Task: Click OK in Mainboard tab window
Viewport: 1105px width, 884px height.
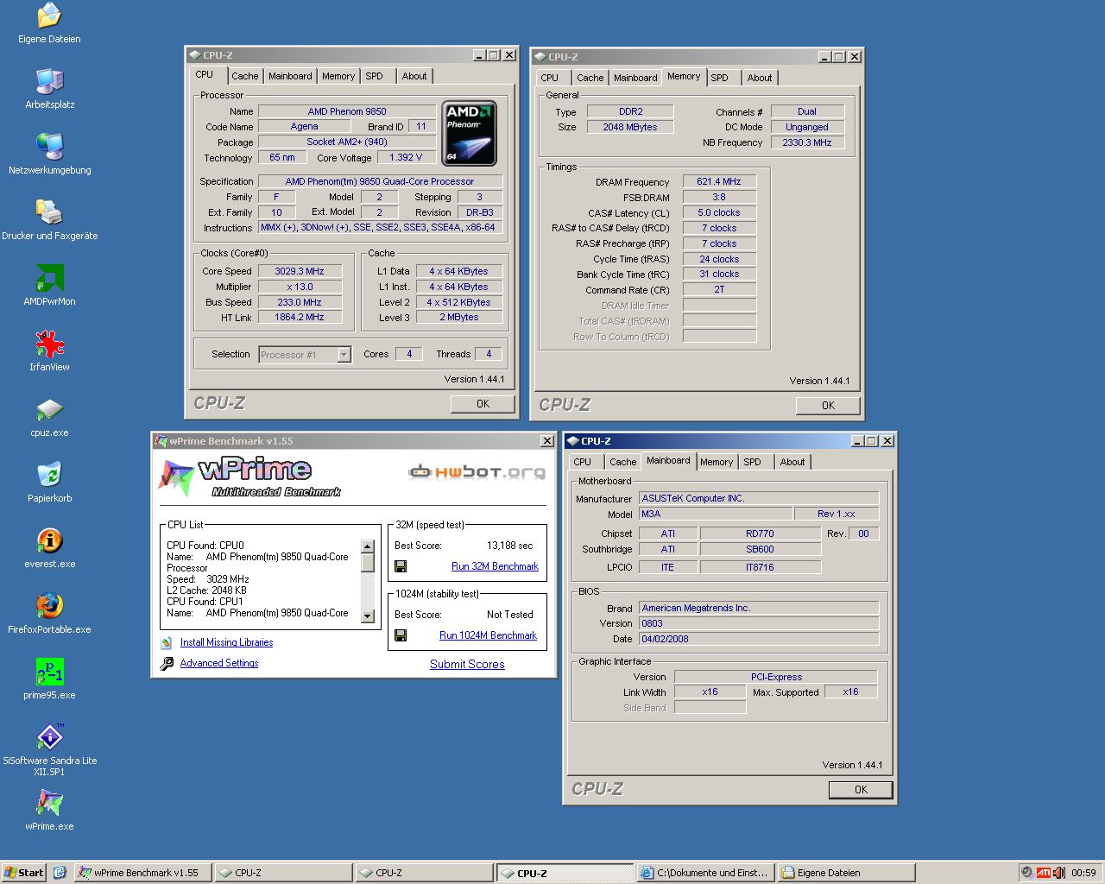Action: pos(861,790)
